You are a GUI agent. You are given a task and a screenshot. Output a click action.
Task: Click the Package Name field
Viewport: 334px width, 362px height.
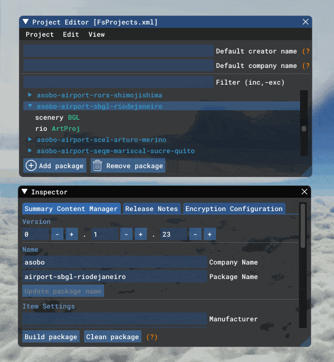(115, 277)
